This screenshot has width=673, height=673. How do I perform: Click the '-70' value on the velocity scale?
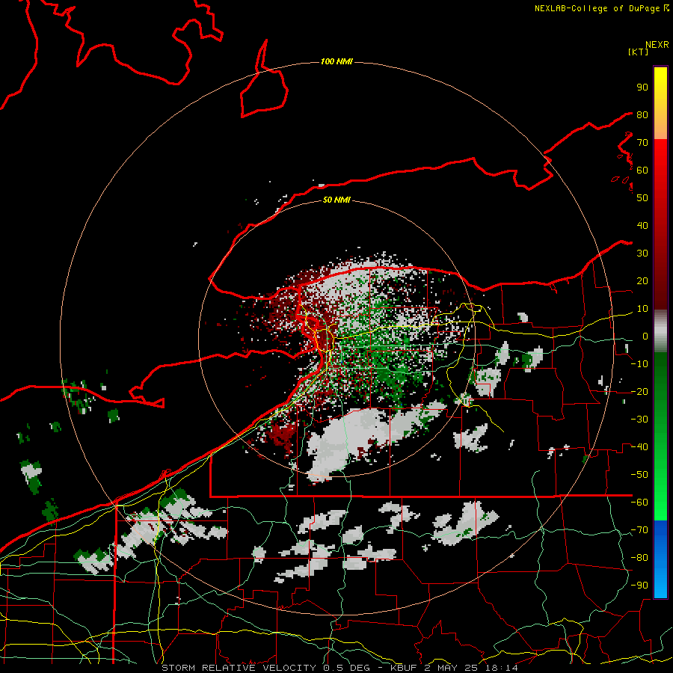(x=639, y=530)
